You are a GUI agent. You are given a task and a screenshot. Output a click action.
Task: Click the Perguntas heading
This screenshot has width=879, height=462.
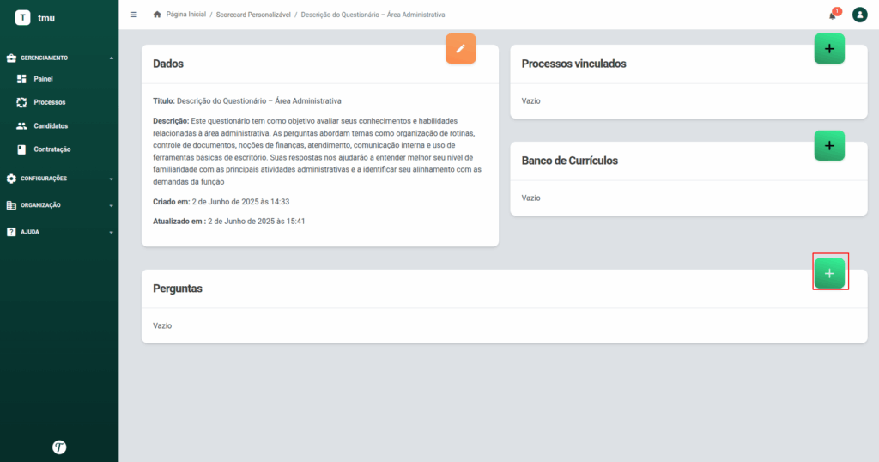(x=177, y=289)
